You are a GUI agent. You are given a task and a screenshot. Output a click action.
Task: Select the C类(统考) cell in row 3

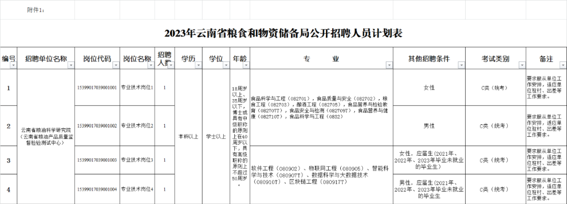click(496, 160)
